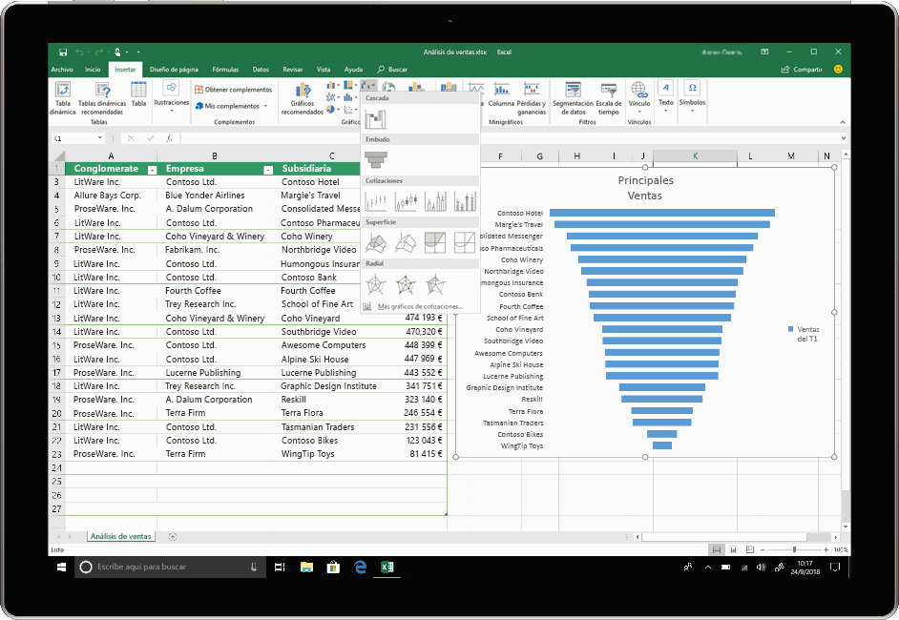Pick the second Cotizaciones stock chart
This screenshot has height=620, width=899.
406,201
